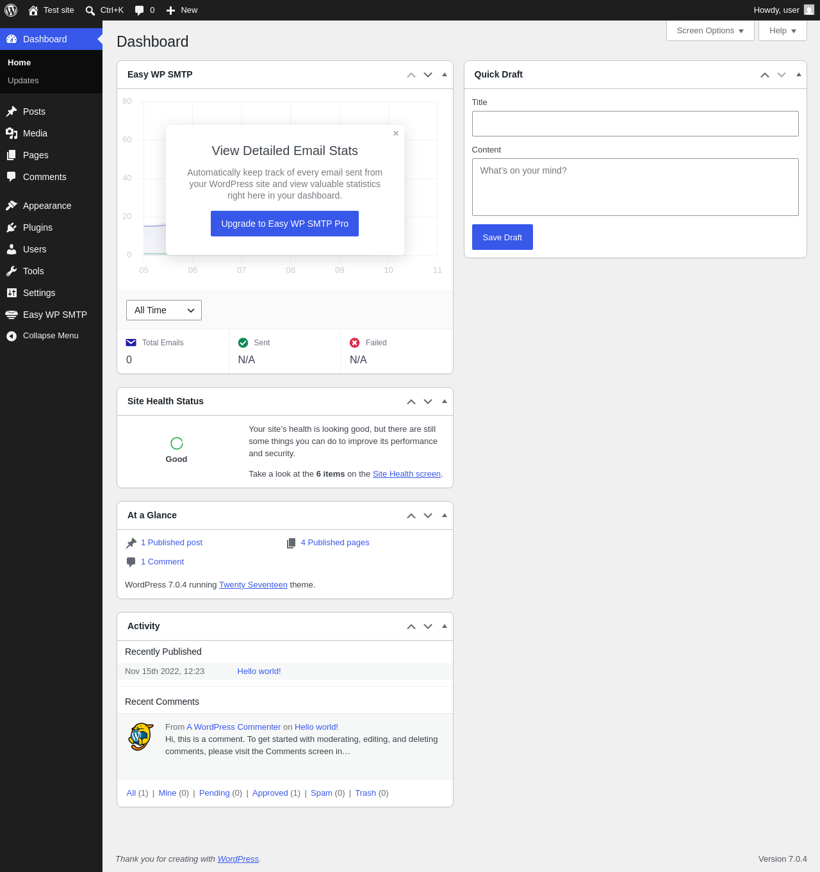Image resolution: width=820 pixels, height=872 pixels.
Task: Open the Tools menu
Action: (x=51, y=271)
